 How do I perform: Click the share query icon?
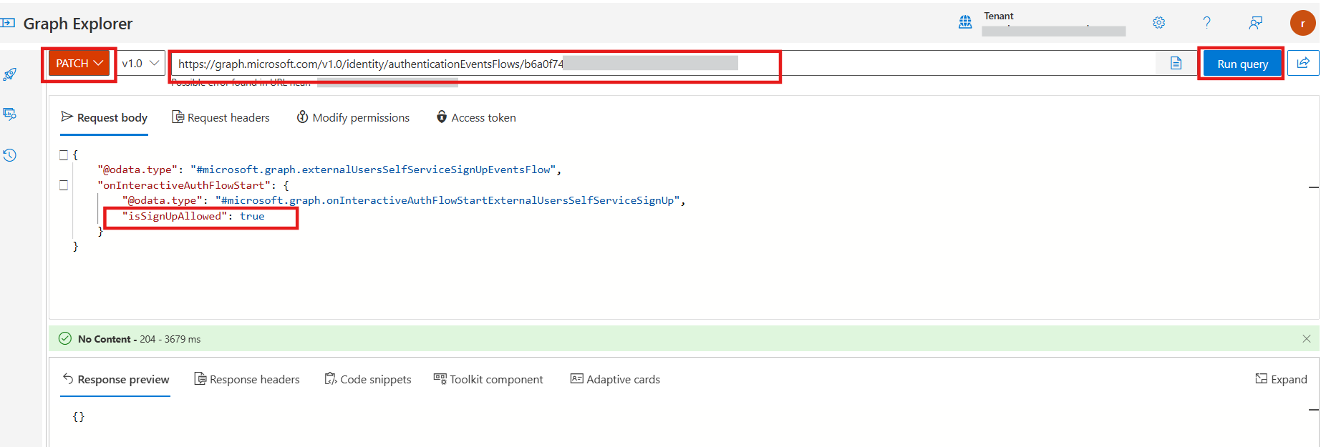tap(1303, 63)
